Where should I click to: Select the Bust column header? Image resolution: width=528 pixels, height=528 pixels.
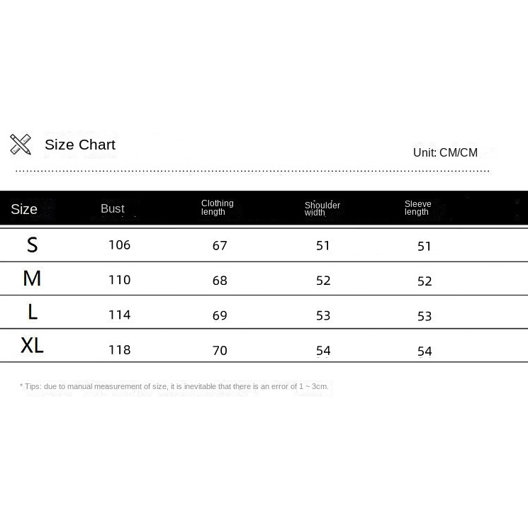pyautogui.click(x=113, y=208)
